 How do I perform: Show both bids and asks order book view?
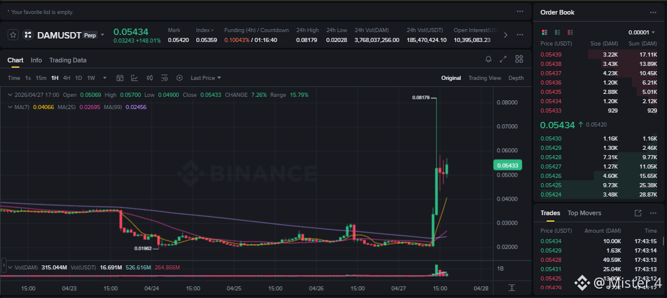[x=544, y=32]
